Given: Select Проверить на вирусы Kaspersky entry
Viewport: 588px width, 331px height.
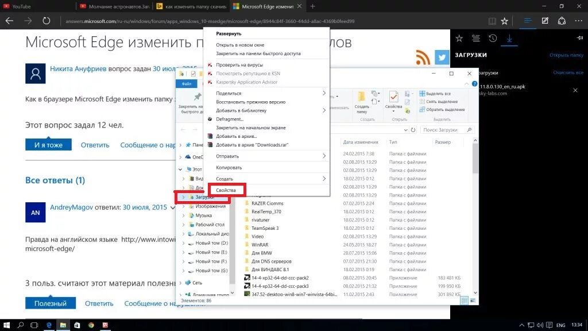Looking at the screenshot, I should coord(239,64).
